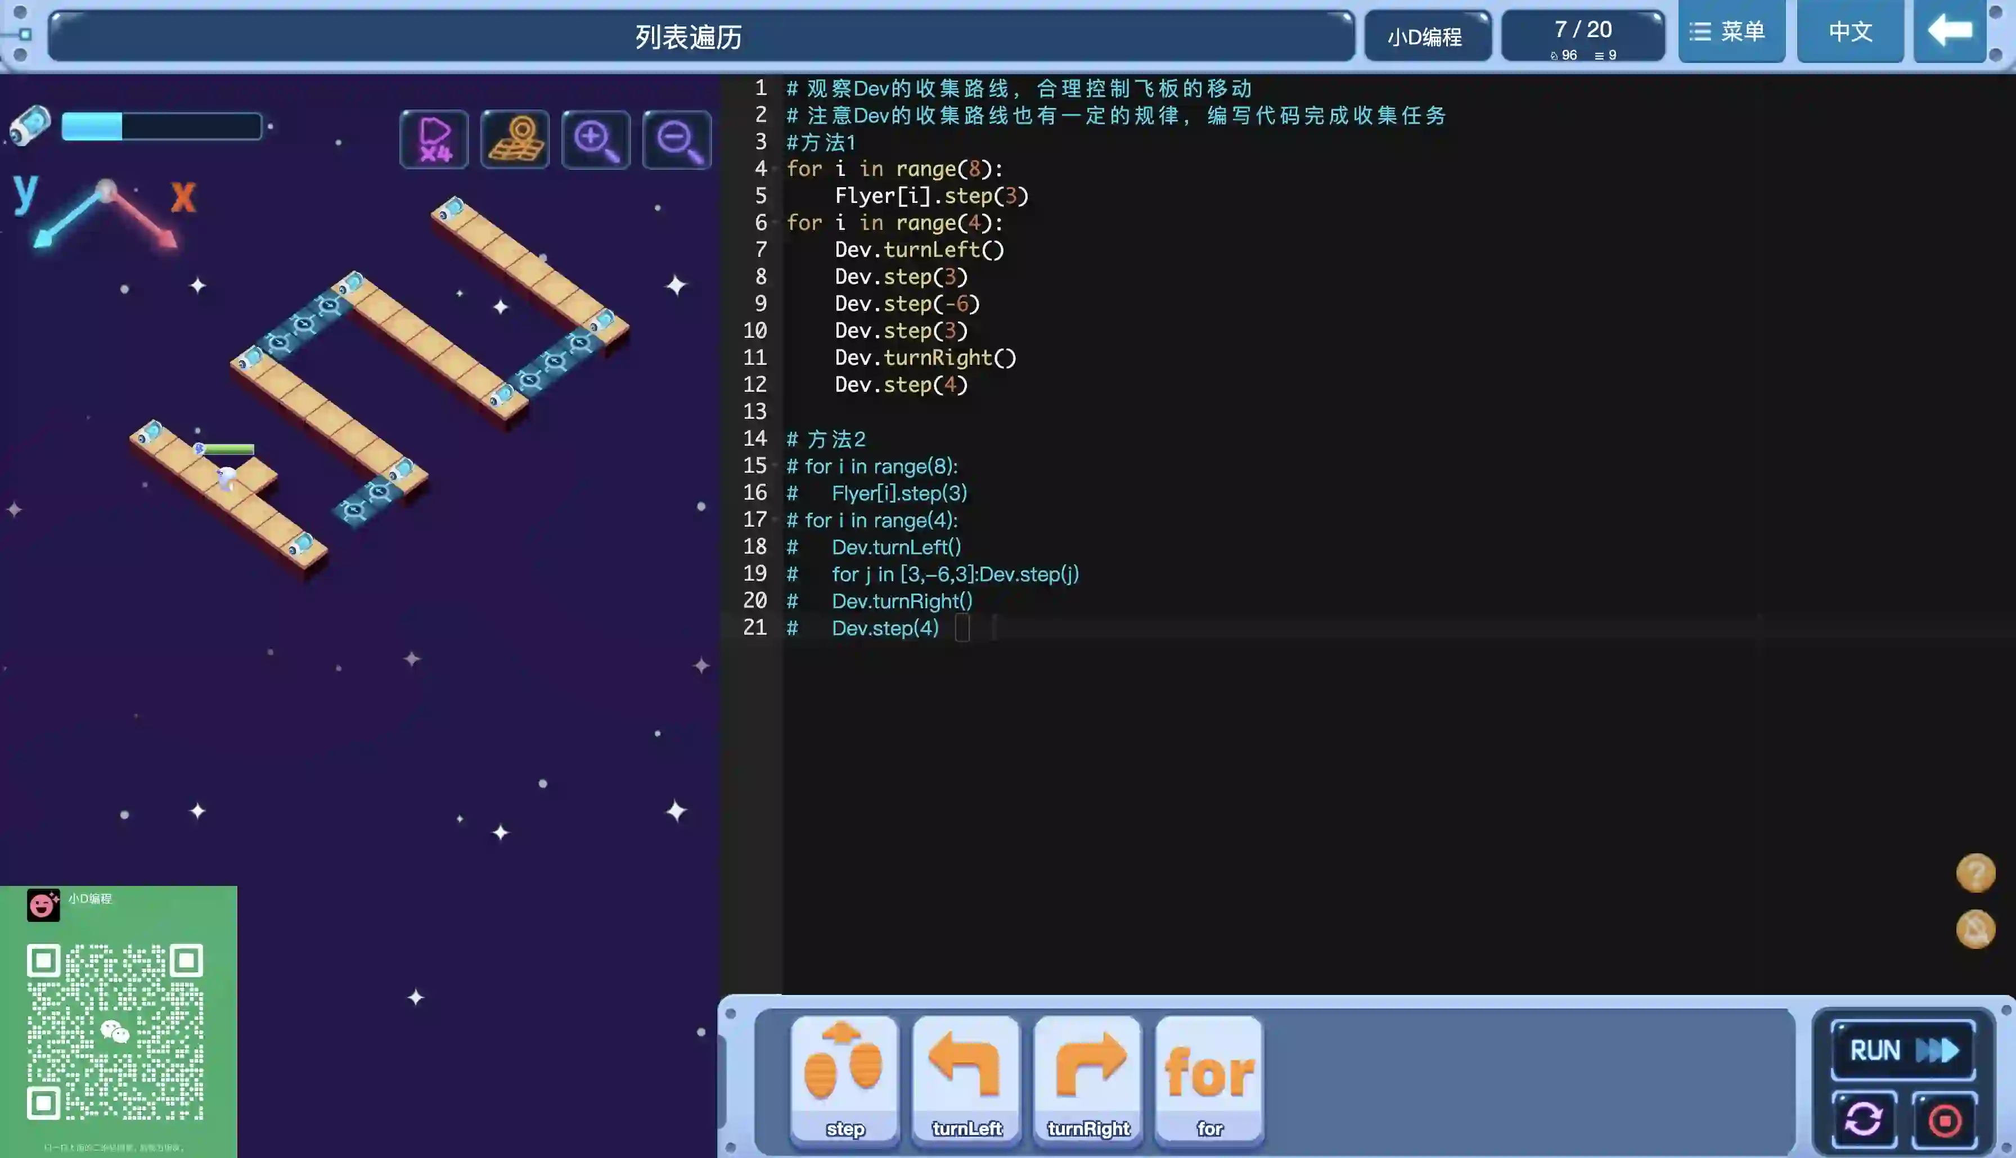Screen dimensions: 2016x1158
Task: Click the energy progress bar
Action: pos(161,126)
